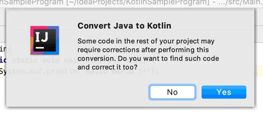Click message line starting with Some code

click(146, 41)
